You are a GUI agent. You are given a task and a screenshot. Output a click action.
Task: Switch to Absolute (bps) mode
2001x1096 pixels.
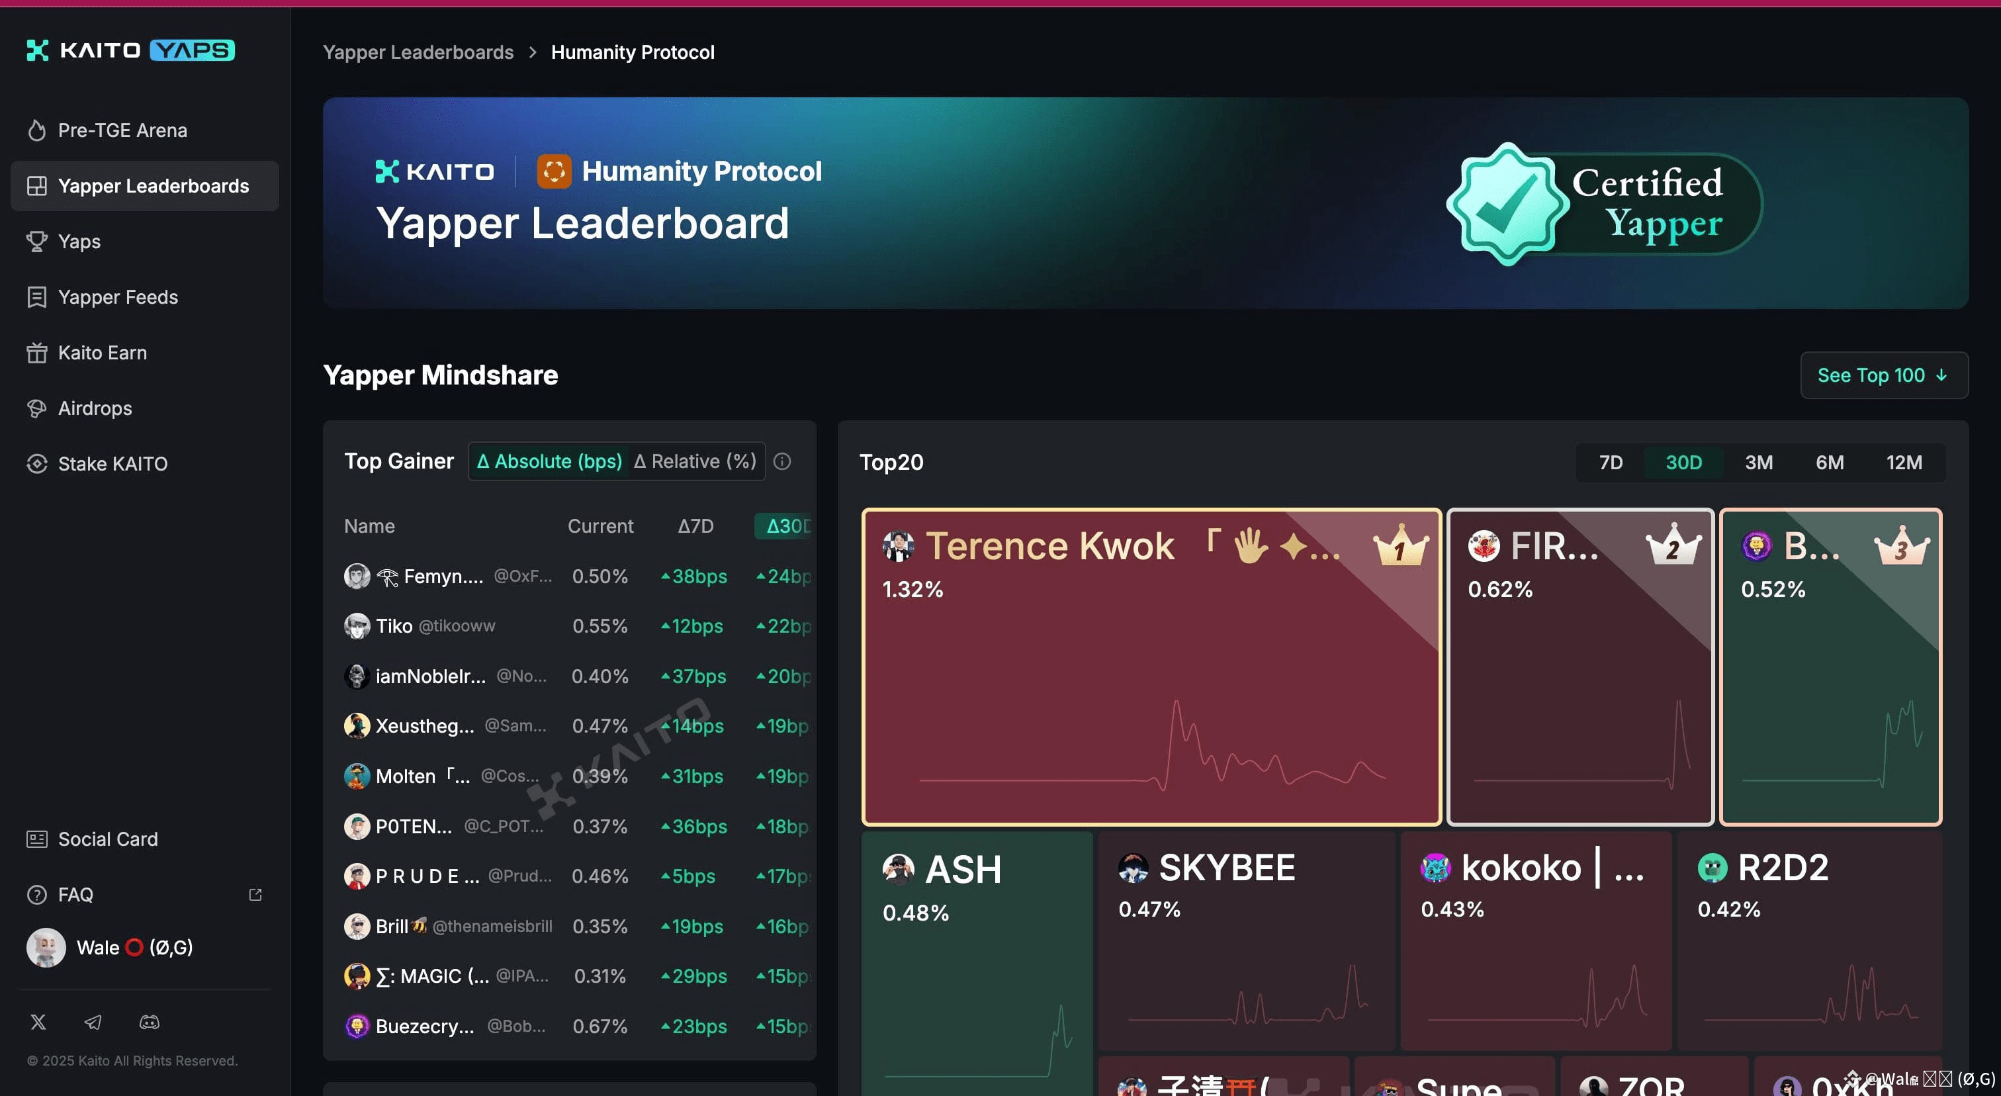pyautogui.click(x=549, y=461)
